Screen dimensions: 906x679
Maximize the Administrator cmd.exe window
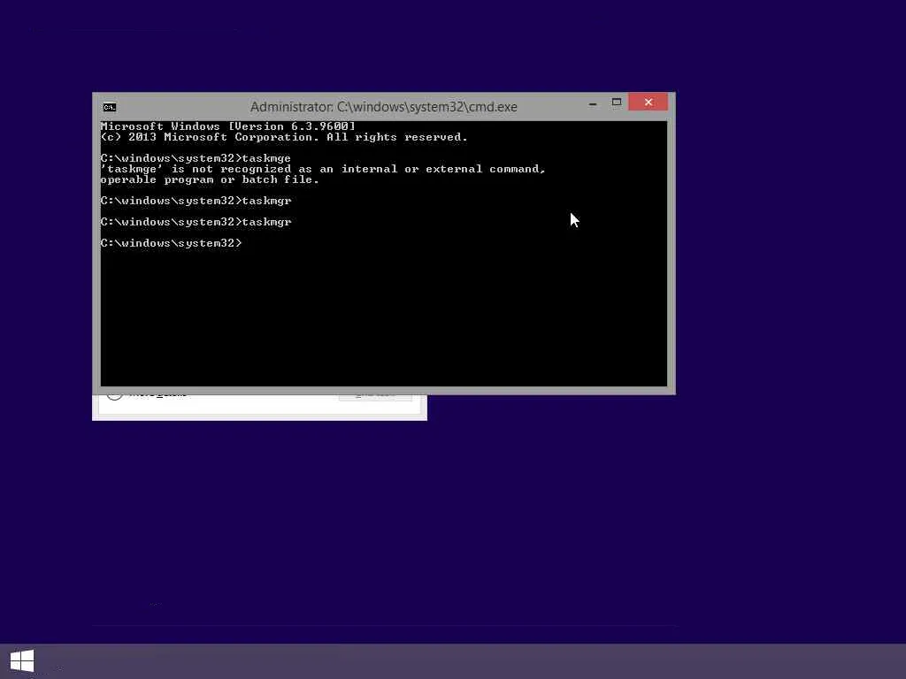[x=617, y=103]
